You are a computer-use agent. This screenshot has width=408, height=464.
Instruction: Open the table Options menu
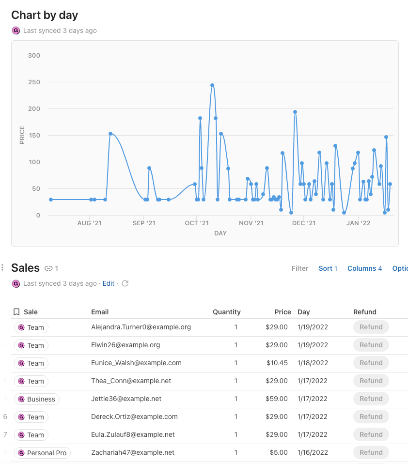(x=400, y=268)
